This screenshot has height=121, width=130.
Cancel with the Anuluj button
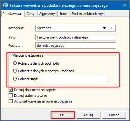[x=88, y=115]
